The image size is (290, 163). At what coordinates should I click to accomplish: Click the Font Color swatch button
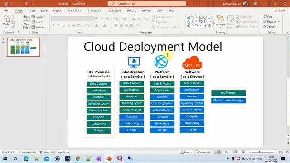pyautogui.click(x=105, y=25)
